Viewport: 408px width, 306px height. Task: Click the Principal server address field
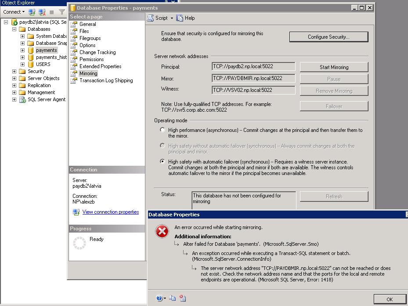click(253, 66)
